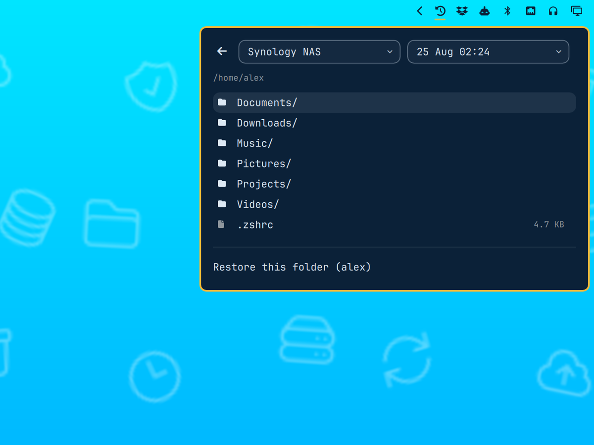
Task: Click Restore this folder (alex)
Action: point(292,267)
